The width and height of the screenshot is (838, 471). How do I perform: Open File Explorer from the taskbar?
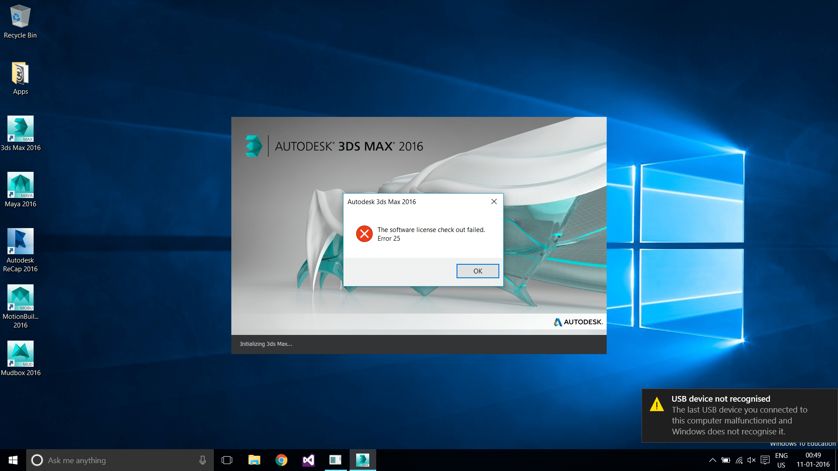pos(254,460)
